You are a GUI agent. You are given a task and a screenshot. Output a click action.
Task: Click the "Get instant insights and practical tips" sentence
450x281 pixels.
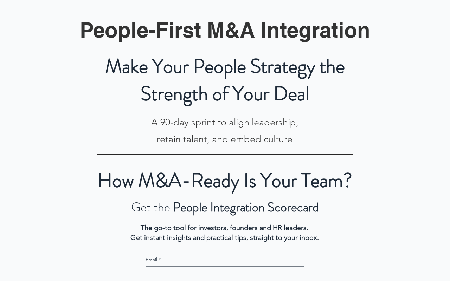coord(224,238)
